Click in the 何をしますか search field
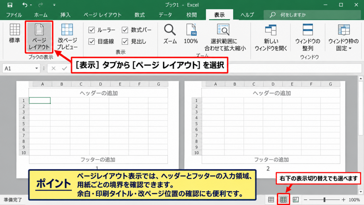The height and width of the screenshot is (205, 364). pyautogui.click(x=312, y=15)
